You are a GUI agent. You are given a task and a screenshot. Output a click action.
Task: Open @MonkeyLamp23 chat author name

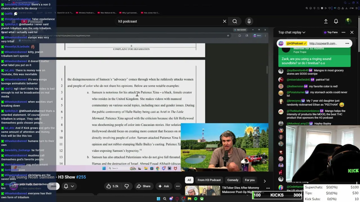click(x=298, y=124)
